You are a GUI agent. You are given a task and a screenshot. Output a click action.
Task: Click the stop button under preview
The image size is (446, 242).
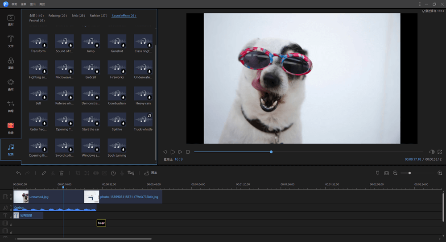click(188, 152)
